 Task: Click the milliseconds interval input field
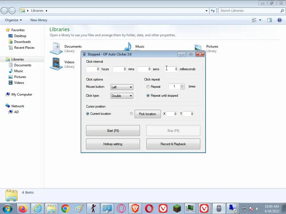[171, 69]
